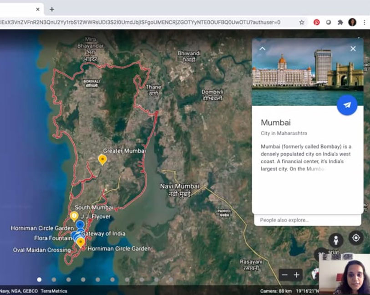
Task: Click the 'Camera: 88 km' status readout
Action: pos(276,291)
